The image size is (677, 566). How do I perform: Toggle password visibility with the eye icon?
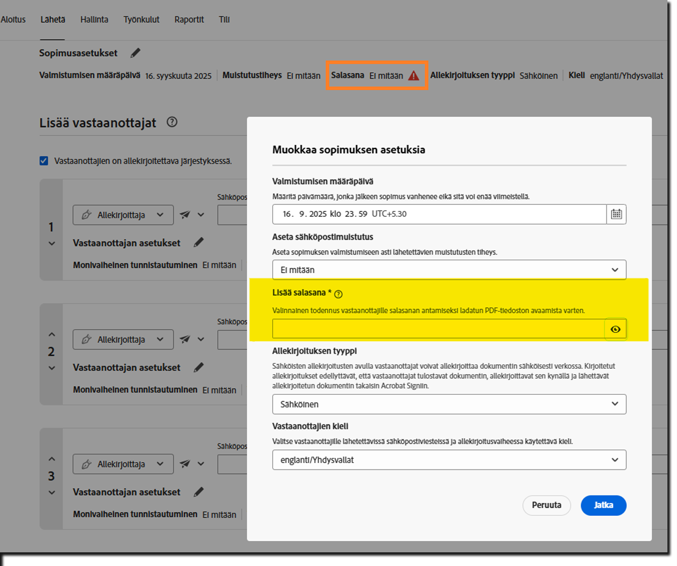pyautogui.click(x=615, y=329)
